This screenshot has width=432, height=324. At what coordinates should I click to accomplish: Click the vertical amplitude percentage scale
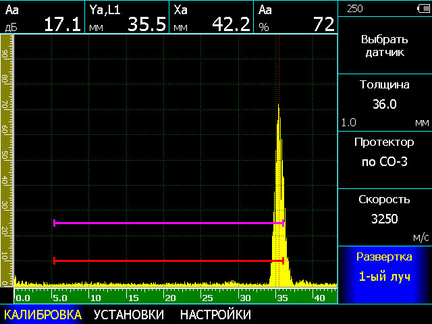click(6, 162)
